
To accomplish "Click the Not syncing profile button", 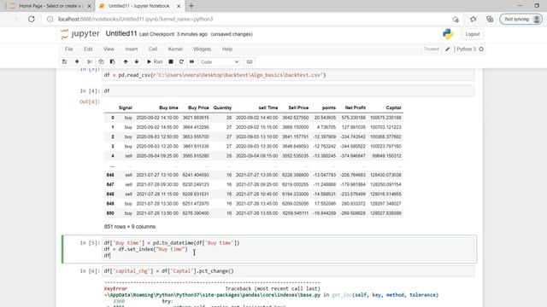I will coord(521,19).
